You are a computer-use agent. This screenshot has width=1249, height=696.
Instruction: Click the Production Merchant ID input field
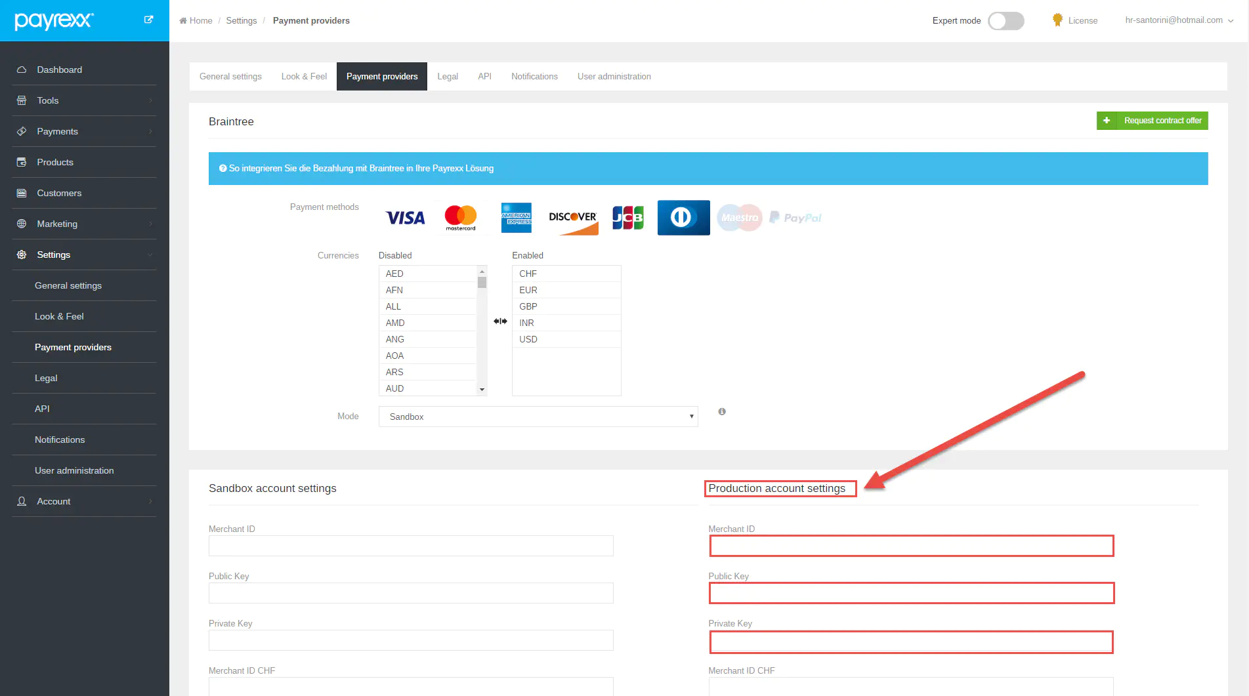coord(911,546)
